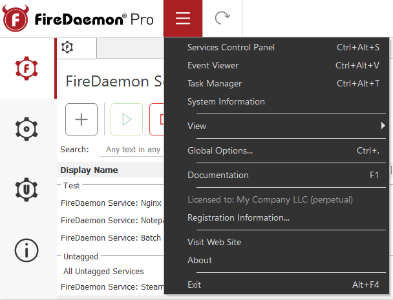This screenshot has height=300, width=393.
Task: Click into the Search text field
Action: pos(132,150)
